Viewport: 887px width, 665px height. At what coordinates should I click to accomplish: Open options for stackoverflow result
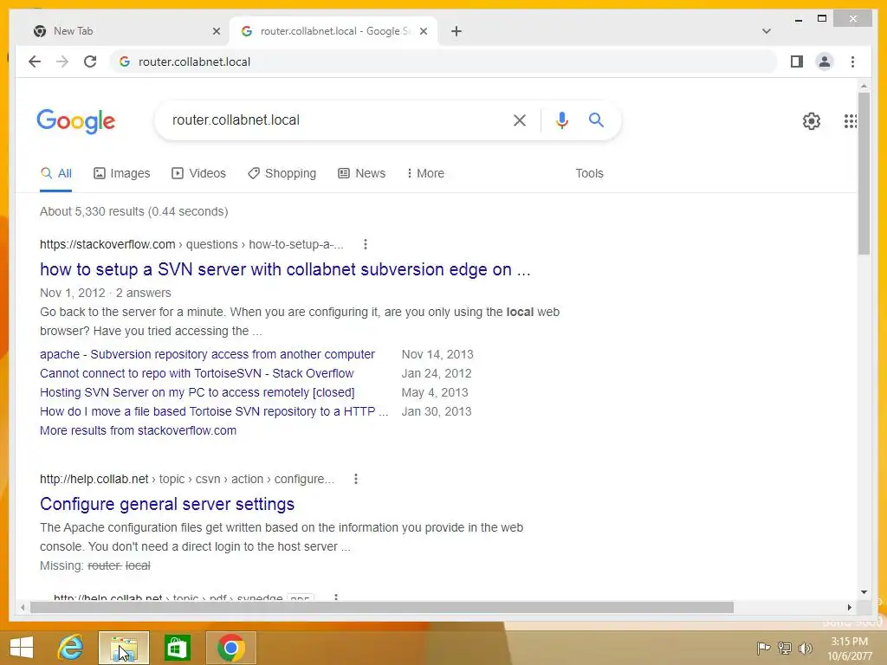point(366,244)
